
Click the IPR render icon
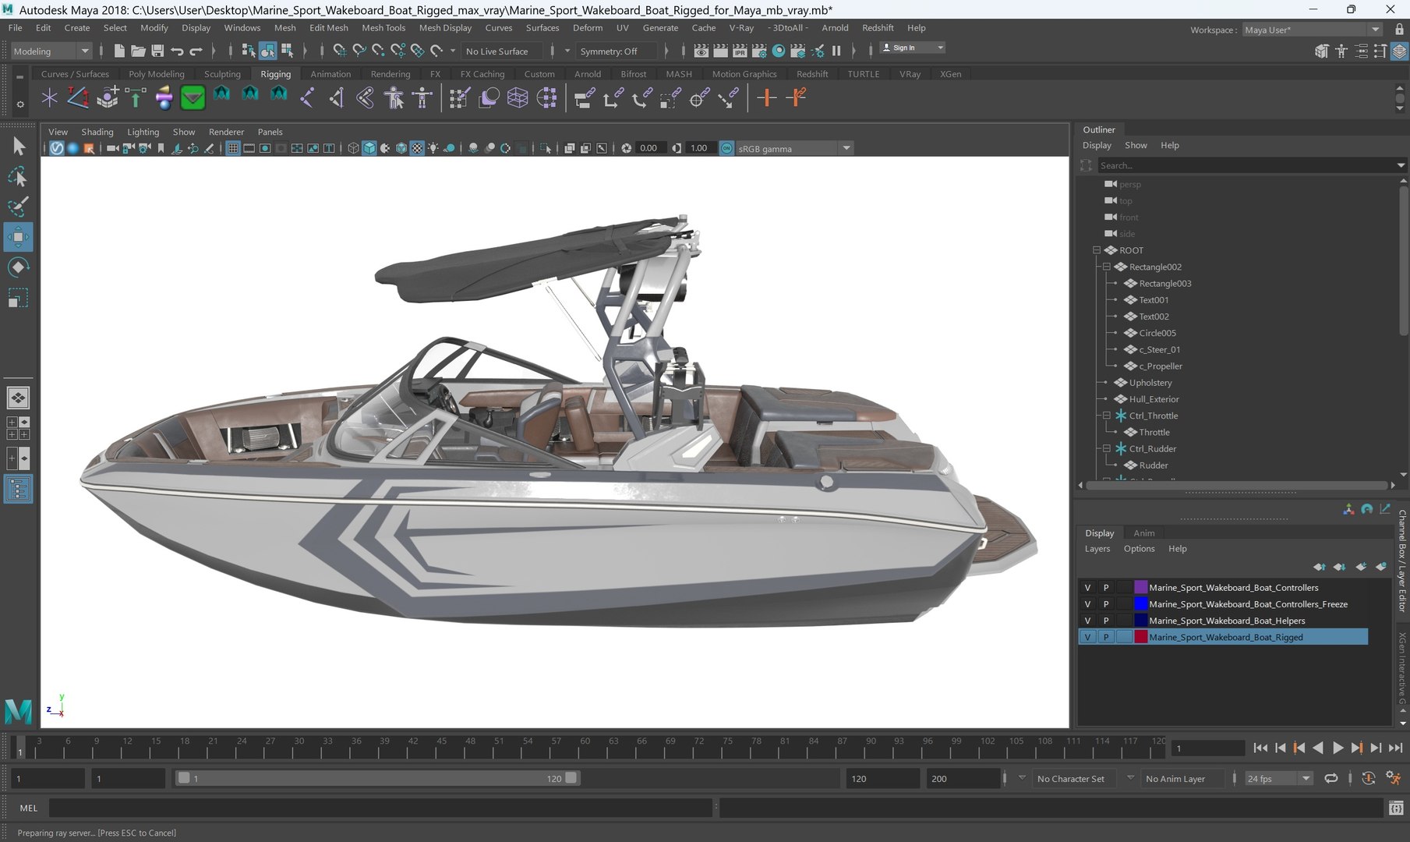tap(740, 51)
